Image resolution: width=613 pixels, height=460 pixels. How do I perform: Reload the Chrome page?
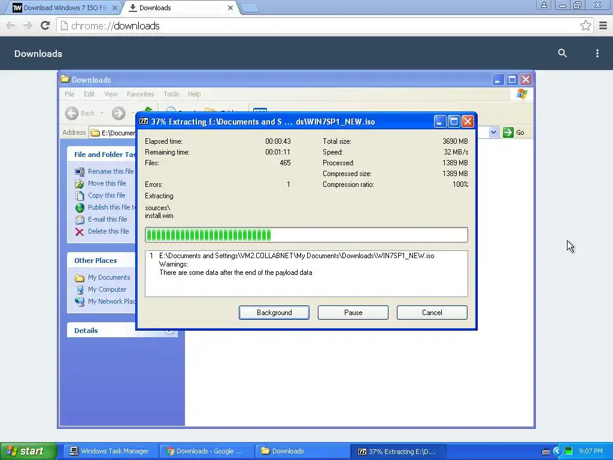coord(45,26)
